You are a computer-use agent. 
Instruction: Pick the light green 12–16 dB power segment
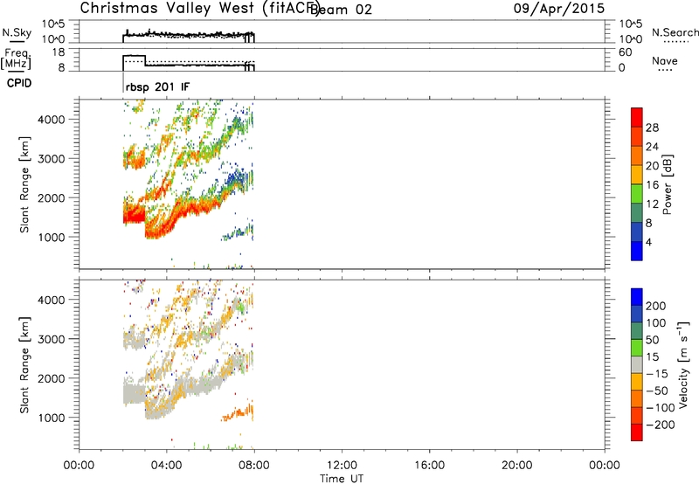pyautogui.click(x=637, y=194)
